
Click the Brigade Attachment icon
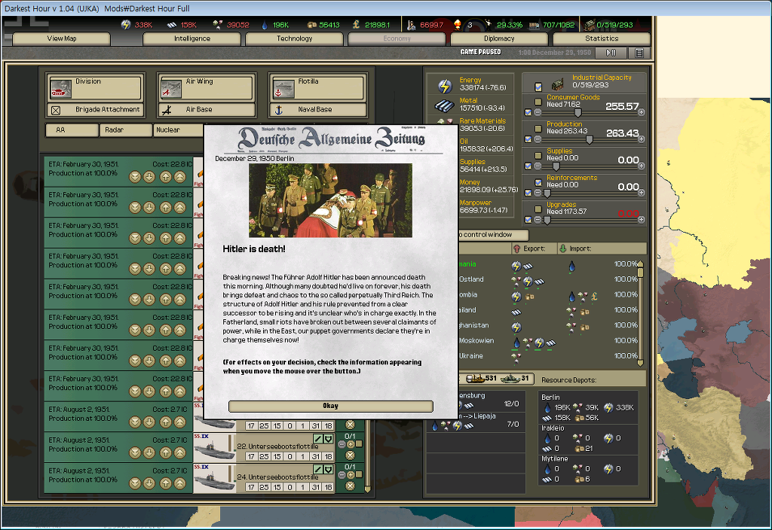tap(56, 110)
